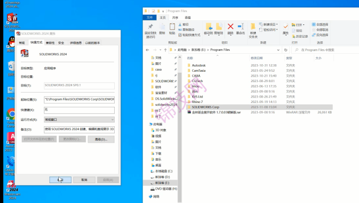Switch to the Share (共享) ribbon tab

pyautogui.click(x=175, y=17)
